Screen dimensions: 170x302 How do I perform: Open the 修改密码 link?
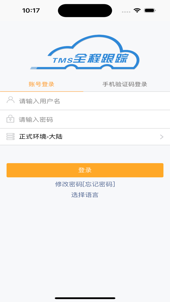69,184
